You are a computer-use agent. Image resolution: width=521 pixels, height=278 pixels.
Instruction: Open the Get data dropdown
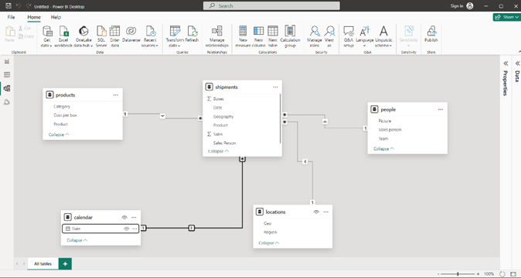point(47,36)
